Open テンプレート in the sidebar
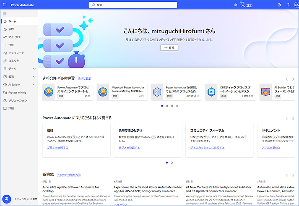This screenshot has width=299, height=206. coord(19,53)
